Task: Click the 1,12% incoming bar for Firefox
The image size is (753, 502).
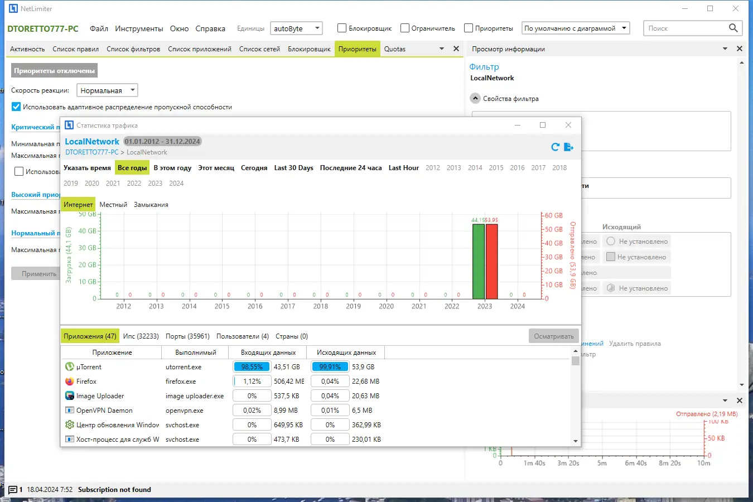Action: tap(252, 382)
